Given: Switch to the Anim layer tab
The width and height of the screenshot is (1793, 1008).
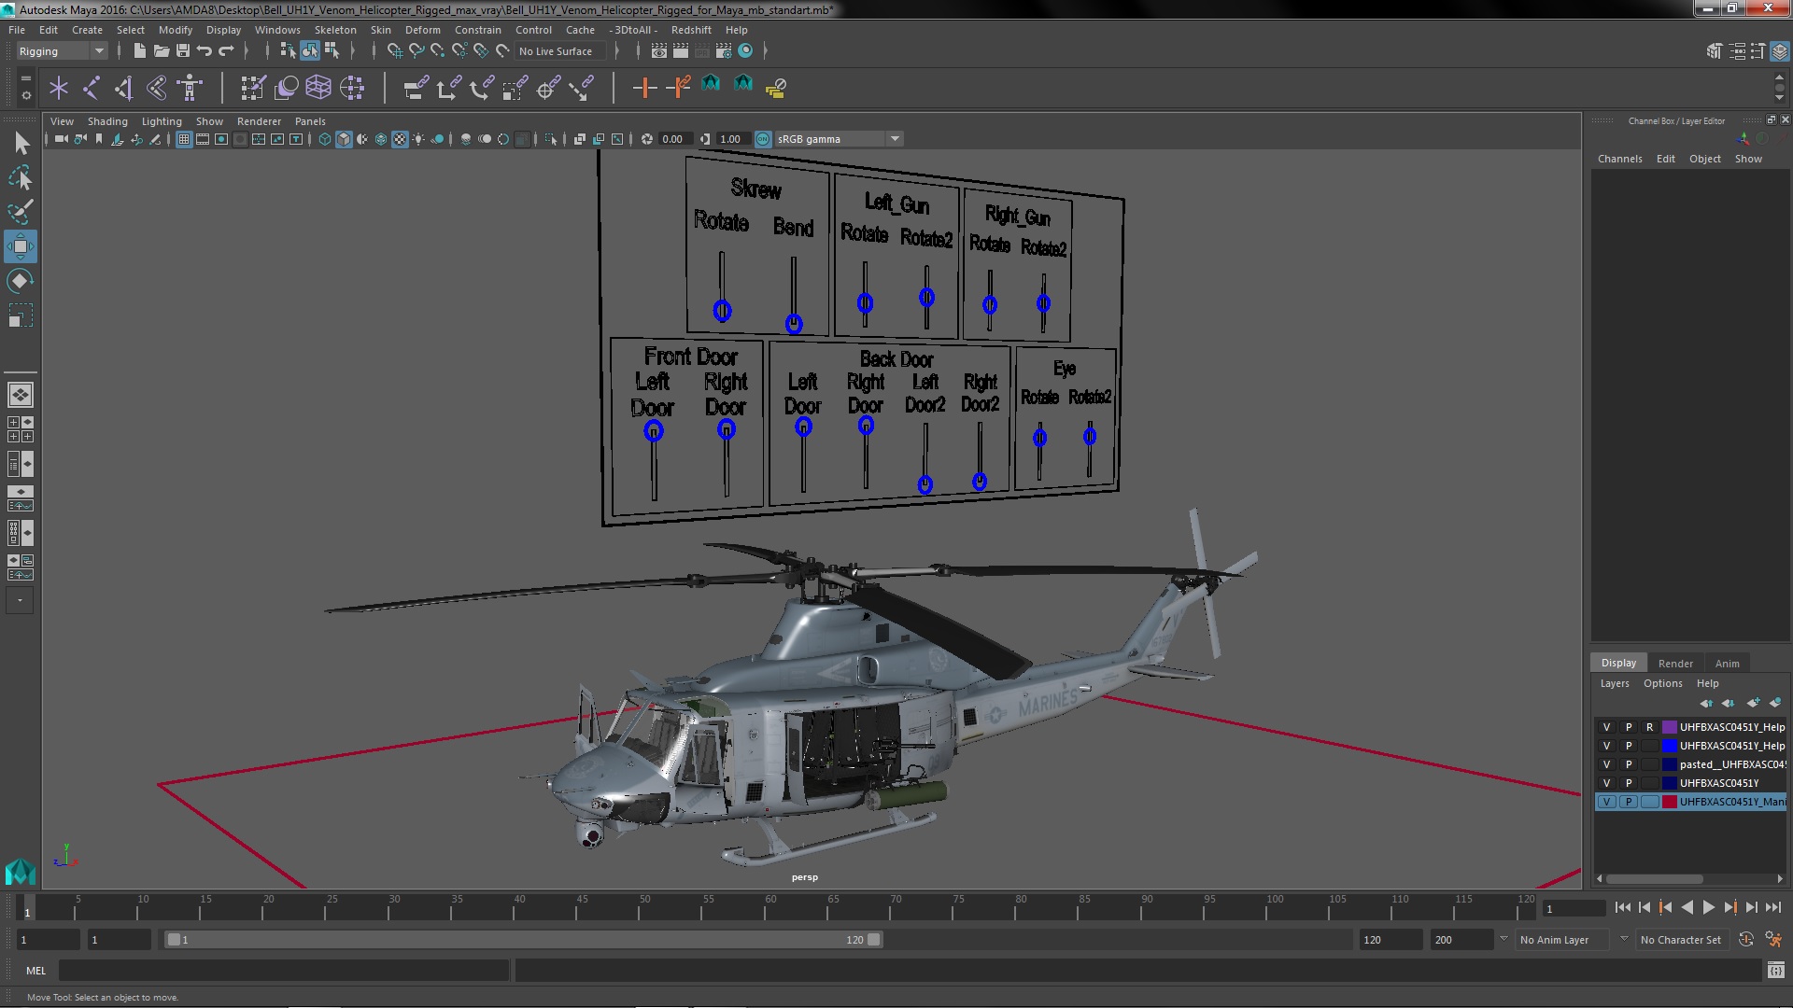Looking at the screenshot, I should click(1727, 664).
